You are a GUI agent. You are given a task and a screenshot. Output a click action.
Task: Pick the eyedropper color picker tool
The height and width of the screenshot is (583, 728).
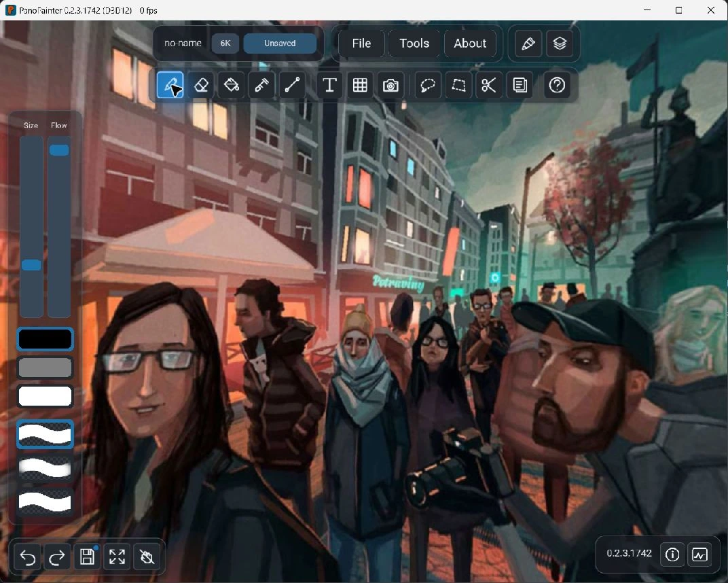261,85
